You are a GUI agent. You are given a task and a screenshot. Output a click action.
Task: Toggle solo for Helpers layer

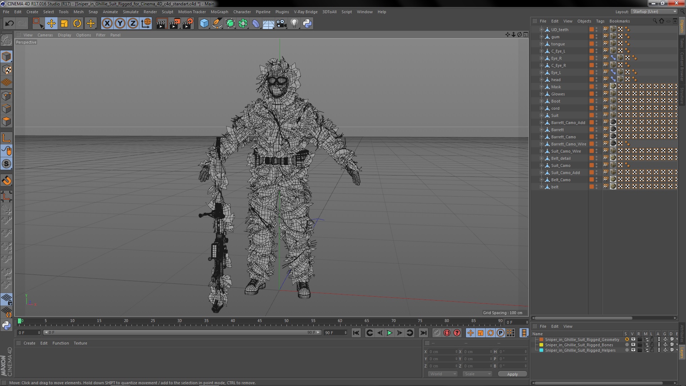click(627, 350)
